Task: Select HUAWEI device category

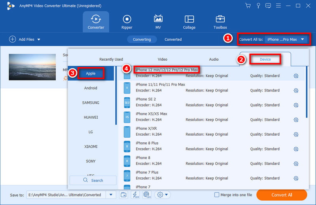Action: click(x=91, y=117)
